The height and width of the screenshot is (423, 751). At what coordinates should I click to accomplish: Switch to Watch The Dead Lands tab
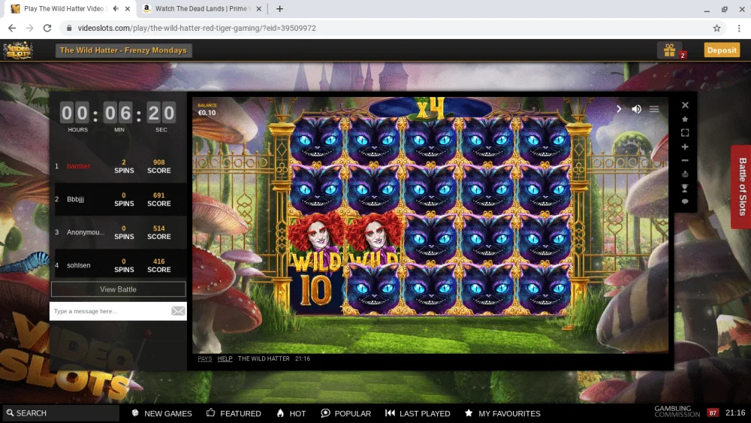pyautogui.click(x=201, y=8)
